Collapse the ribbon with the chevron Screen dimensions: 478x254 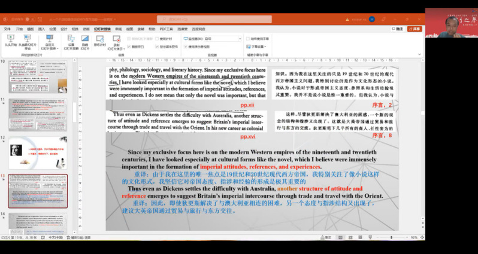coord(419,54)
